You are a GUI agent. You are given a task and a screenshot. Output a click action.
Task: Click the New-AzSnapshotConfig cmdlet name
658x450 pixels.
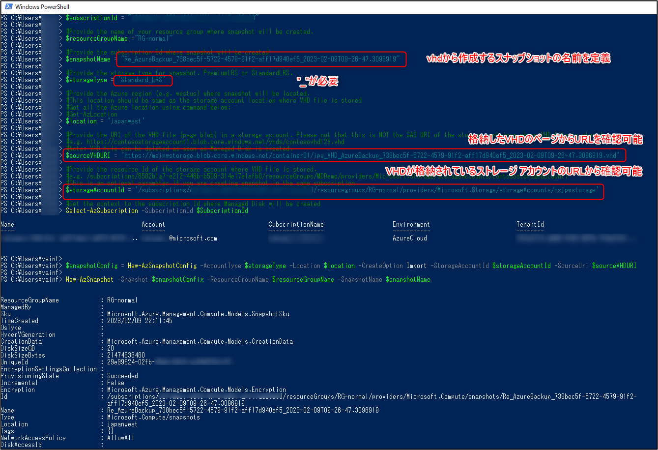coord(162,266)
